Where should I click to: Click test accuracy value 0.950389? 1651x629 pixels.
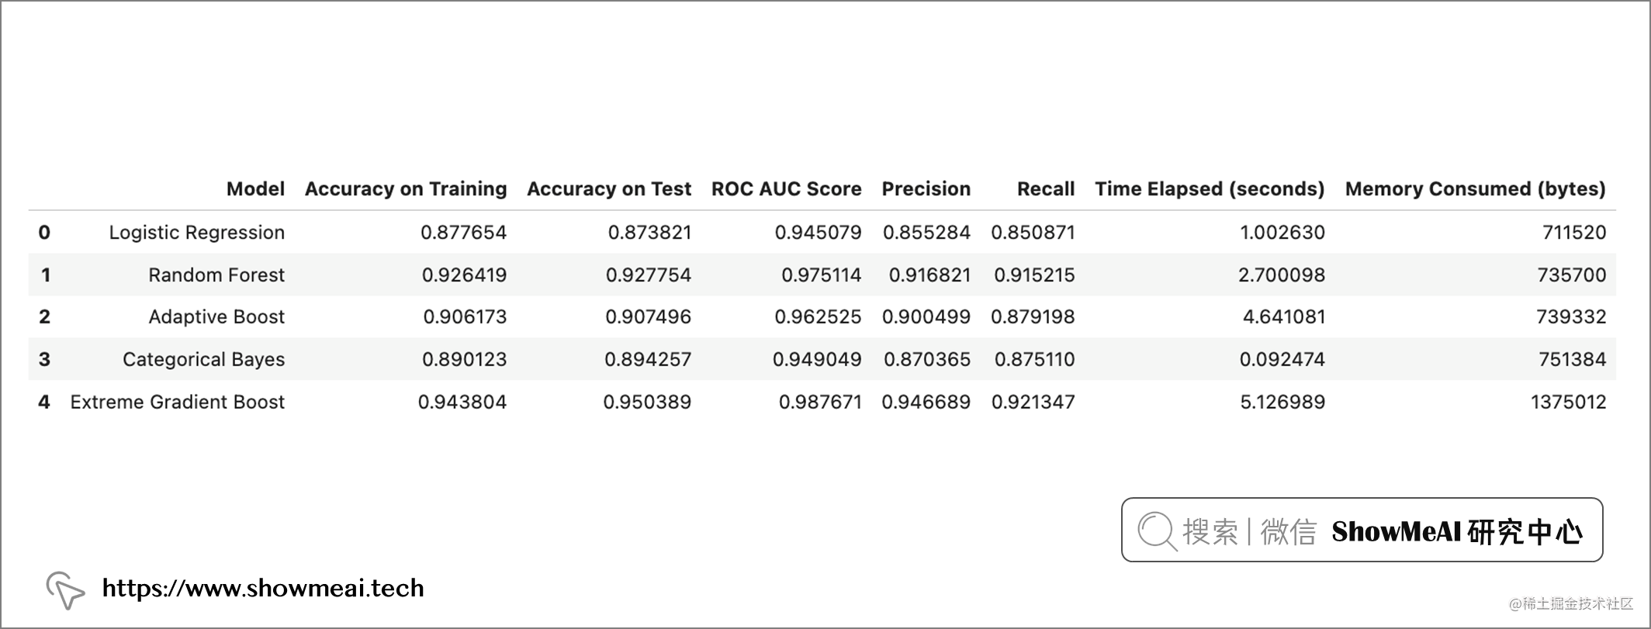click(647, 402)
